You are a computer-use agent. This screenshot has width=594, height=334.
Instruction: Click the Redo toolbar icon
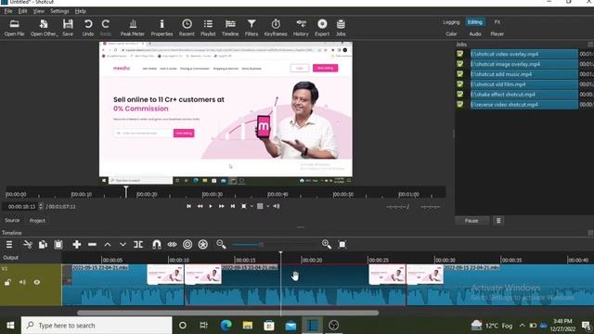point(106,28)
